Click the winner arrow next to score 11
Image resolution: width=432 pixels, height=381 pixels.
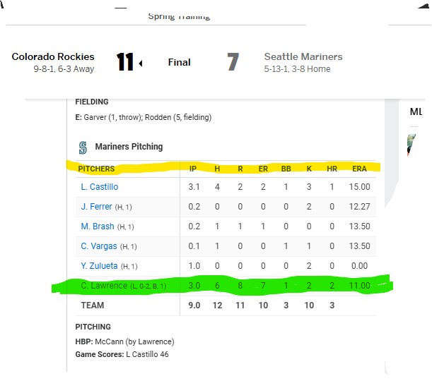[140, 64]
